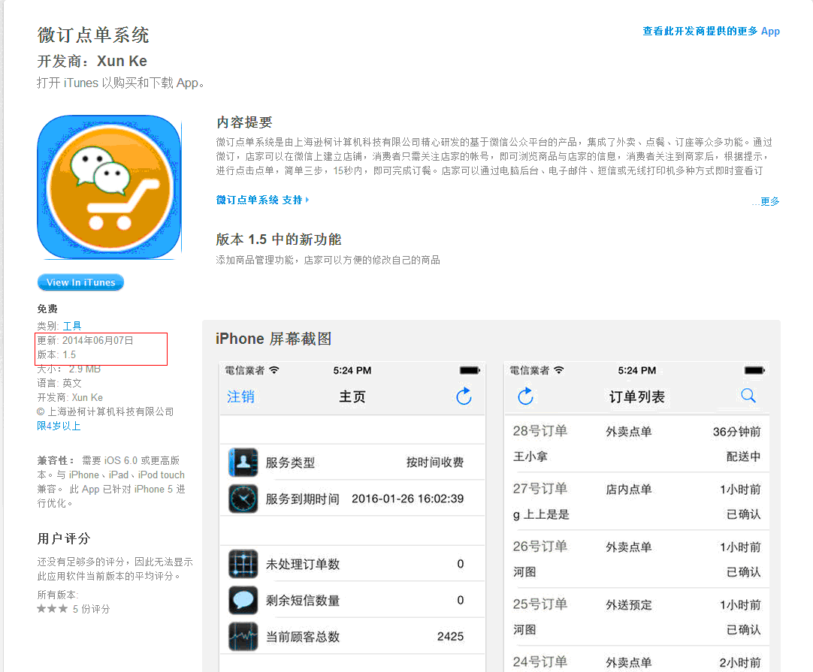Screen dimensions: 813x672
Task: Click the 服务到期时间 clock icon
Action: [x=243, y=499]
